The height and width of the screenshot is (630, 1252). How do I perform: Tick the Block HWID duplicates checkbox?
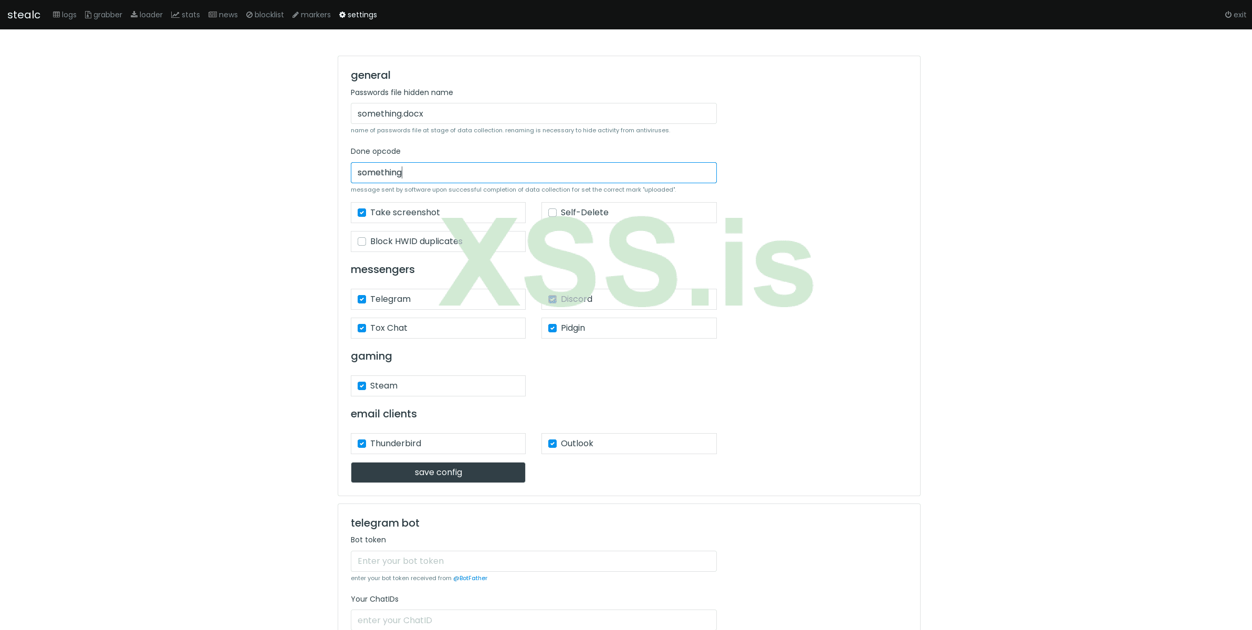(362, 241)
